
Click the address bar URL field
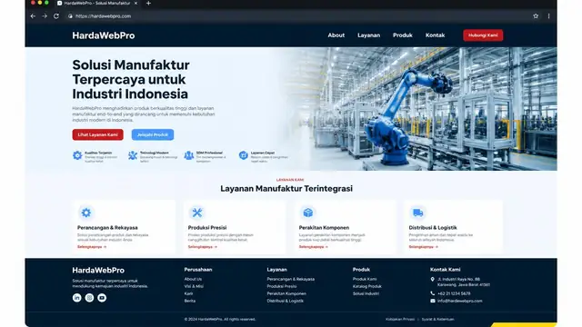[297, 16]
